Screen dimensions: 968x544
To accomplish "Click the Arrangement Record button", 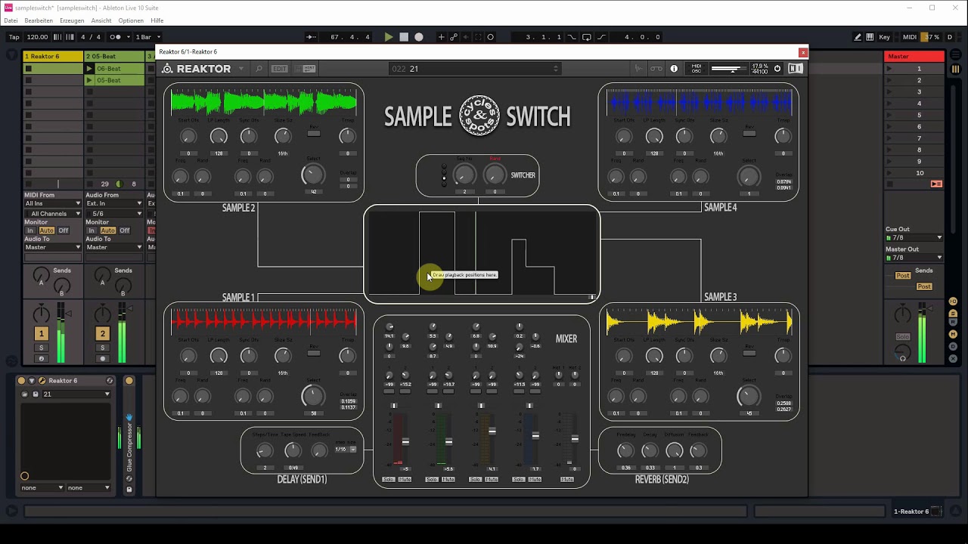I will coord(419,37).
